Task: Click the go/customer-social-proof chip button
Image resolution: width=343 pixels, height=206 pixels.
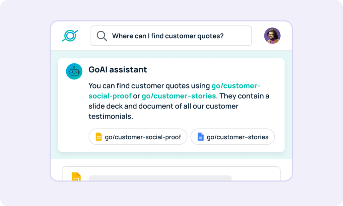Action: [x=138, y=137]
